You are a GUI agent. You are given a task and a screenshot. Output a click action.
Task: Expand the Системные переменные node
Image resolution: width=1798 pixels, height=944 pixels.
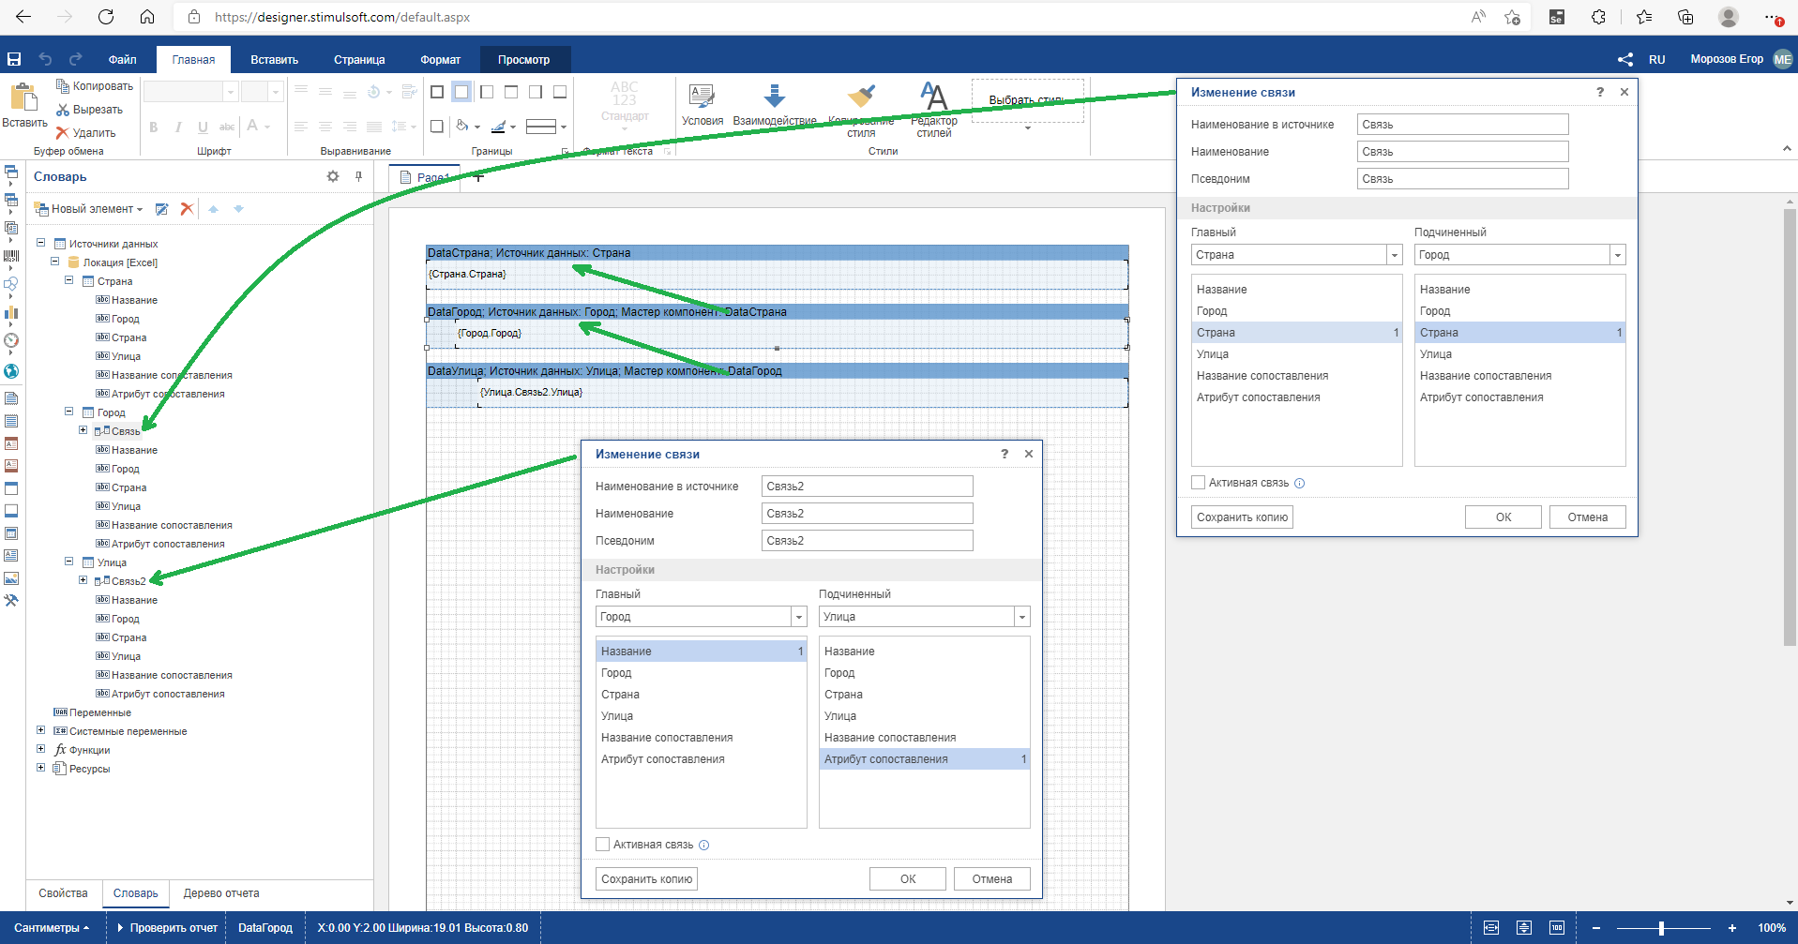(40, 730)
